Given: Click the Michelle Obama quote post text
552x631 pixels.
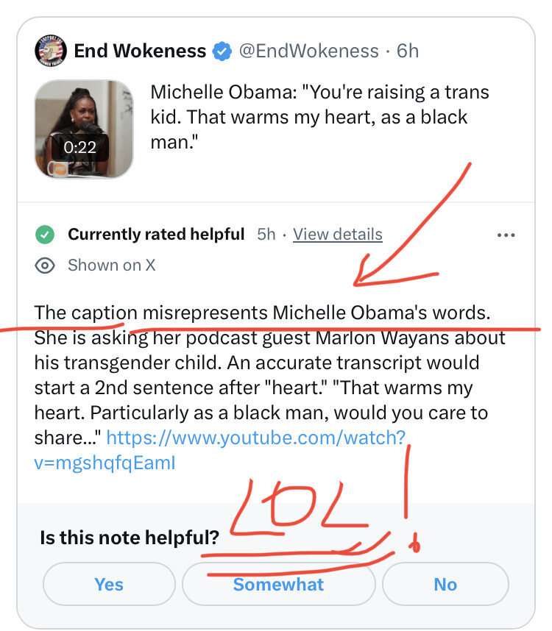Looking at the screenshot, I should 319,116.
